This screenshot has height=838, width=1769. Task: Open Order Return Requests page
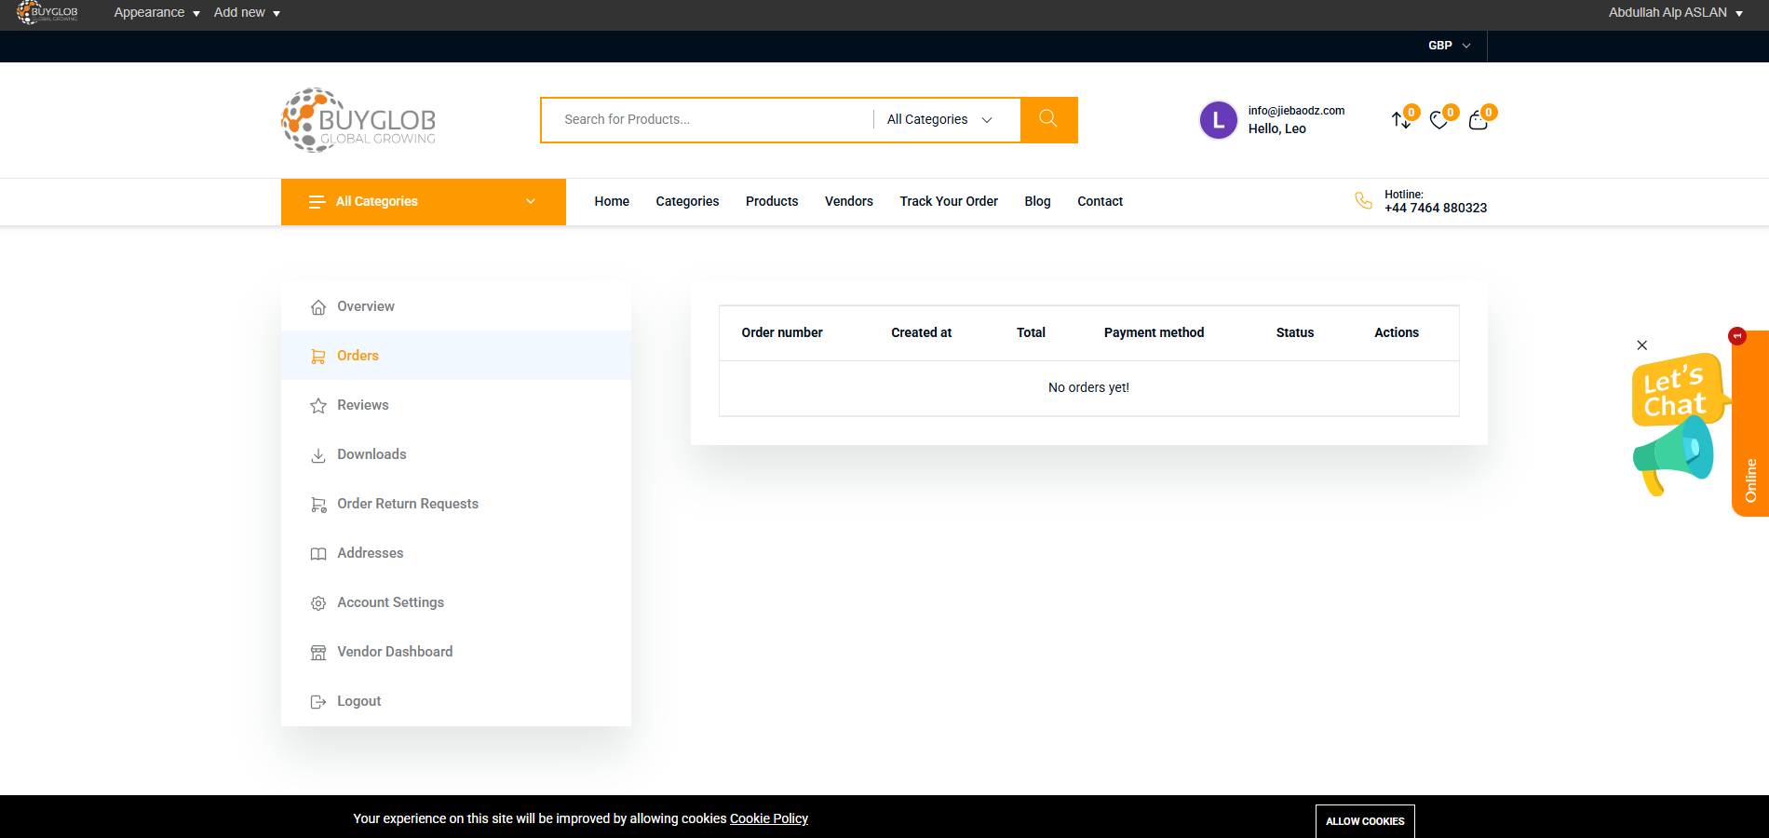(456, 504)
